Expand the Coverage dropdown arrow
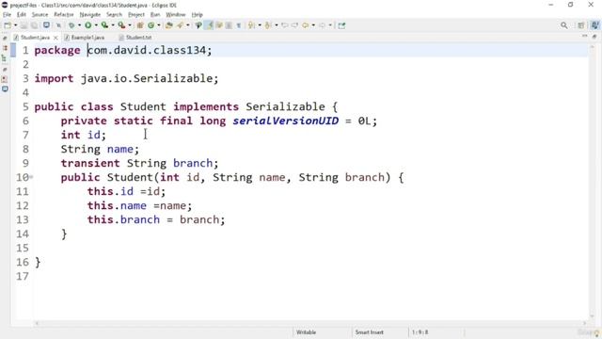The image size is (602, 339). click(113, 25)
